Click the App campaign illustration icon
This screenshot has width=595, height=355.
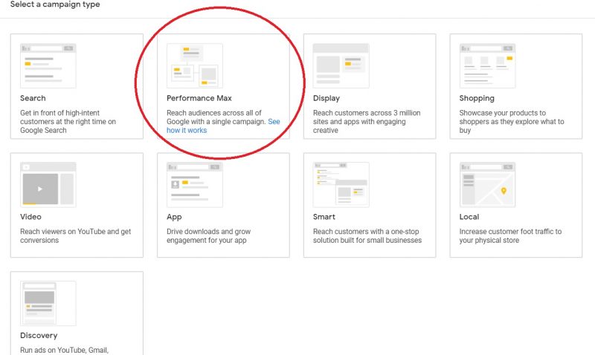[195, 184]
